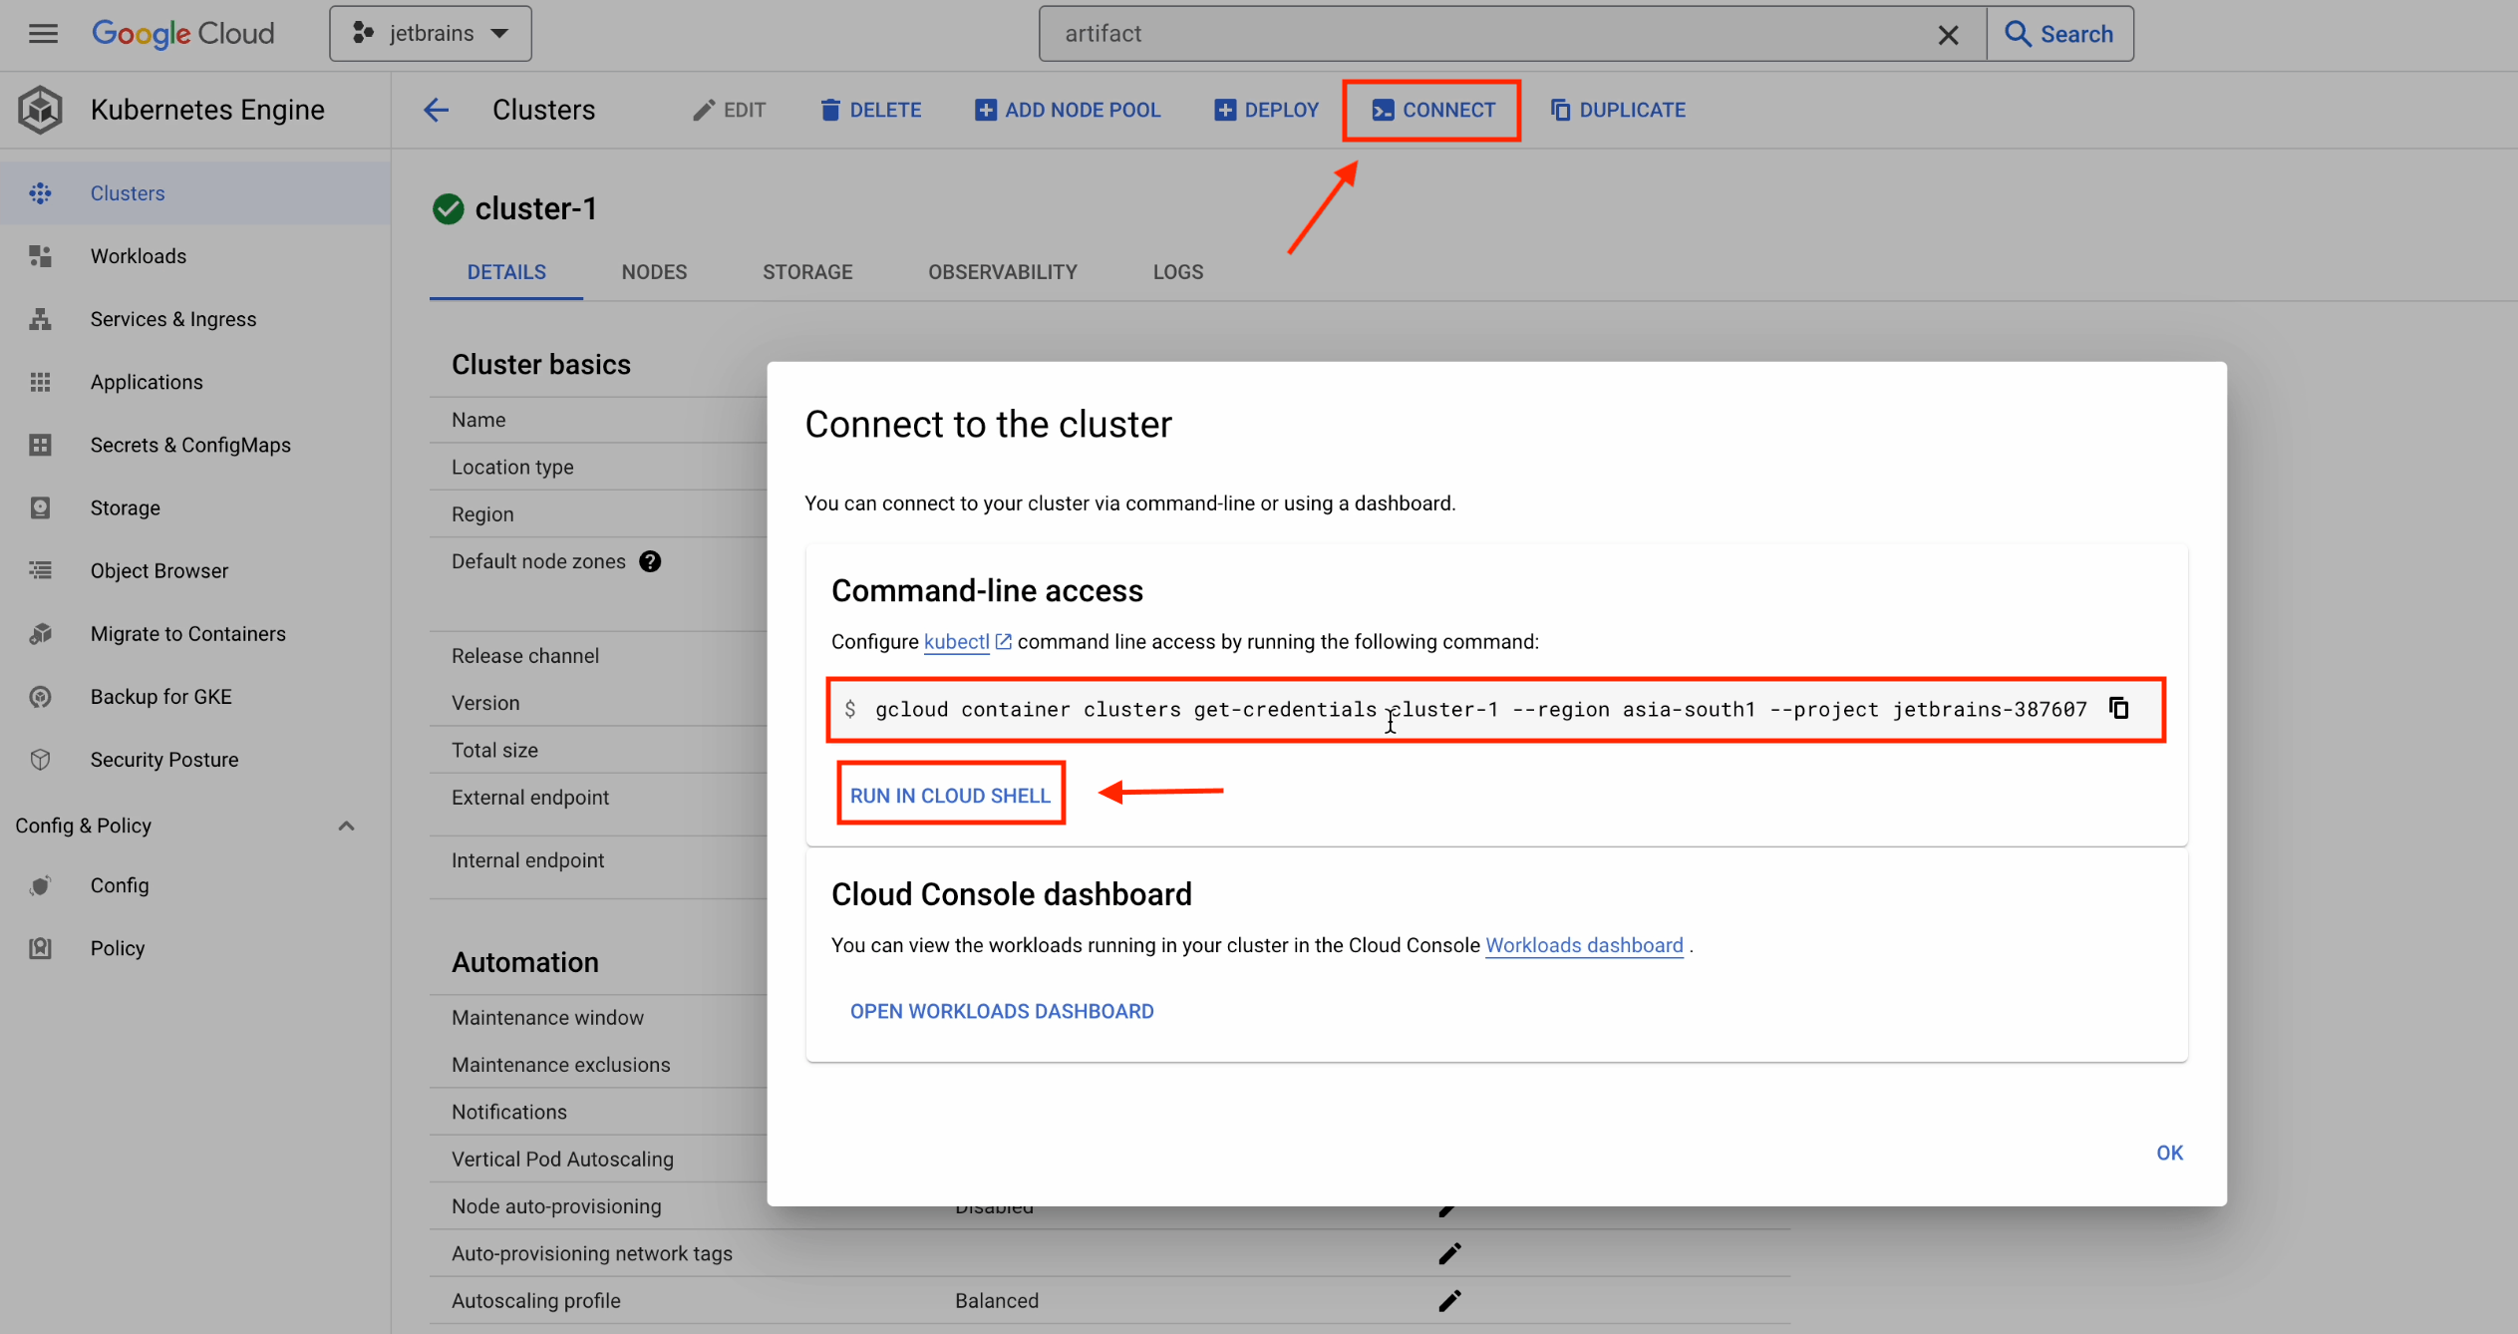Follow the kubectl documentation link
Screen dimensions: 2518x1334
[x=956, y=642]
